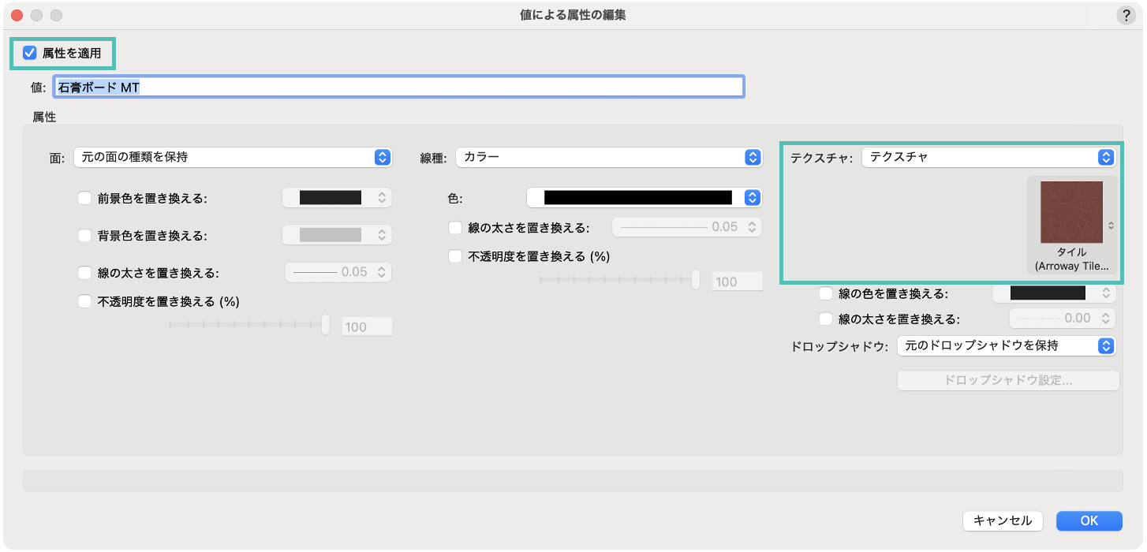The height and width of the screenshot is (552, 1147).
Task: Click the black line 色 swatch
Action: coord(638,197)
